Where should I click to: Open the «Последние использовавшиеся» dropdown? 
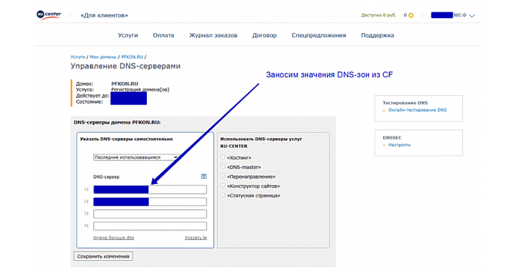coord(136,157)
